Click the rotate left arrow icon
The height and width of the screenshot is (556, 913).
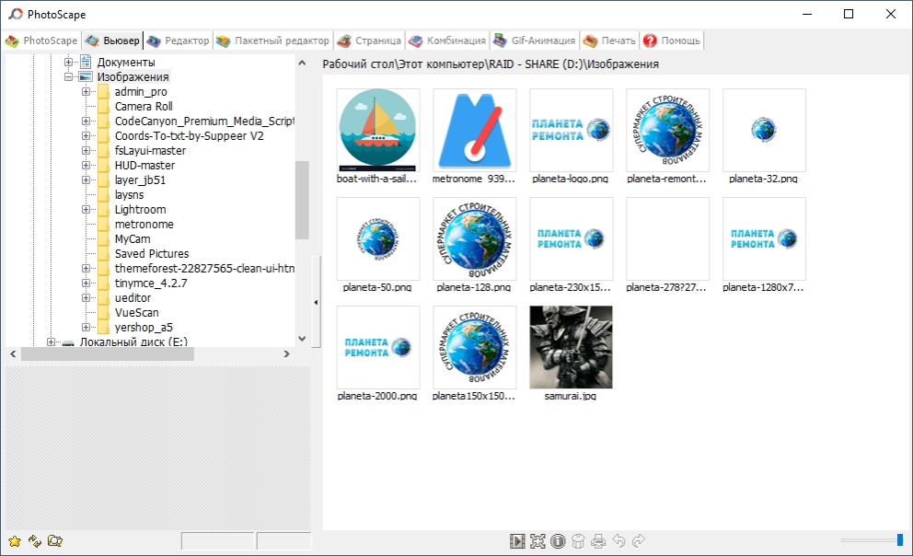pyautogui.click(x=618, y=541)
